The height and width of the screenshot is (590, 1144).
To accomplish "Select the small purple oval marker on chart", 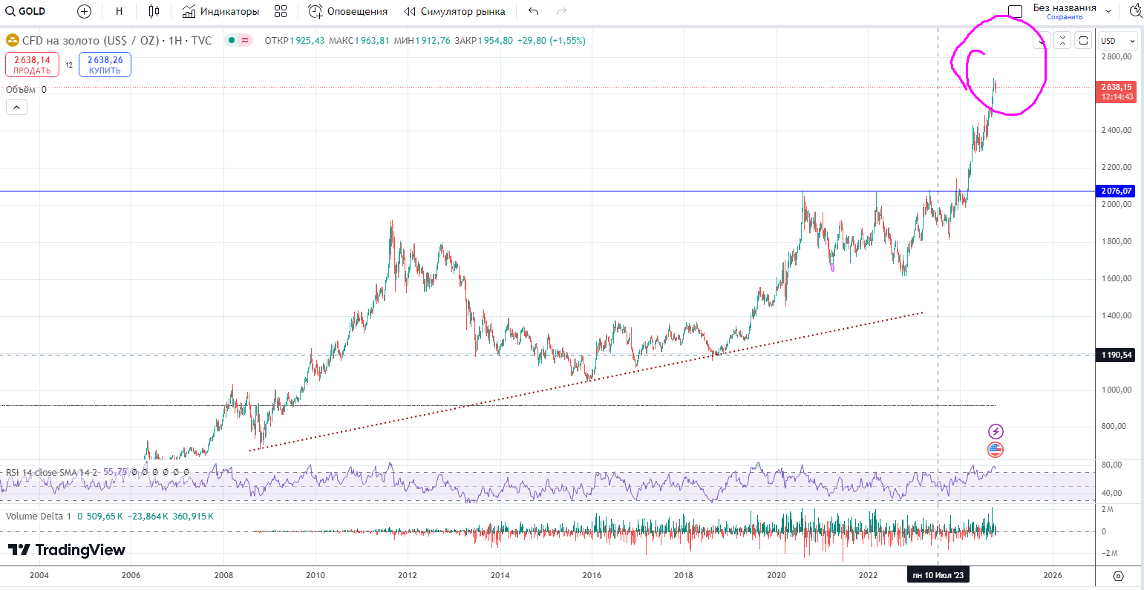I will coord(832,267).
